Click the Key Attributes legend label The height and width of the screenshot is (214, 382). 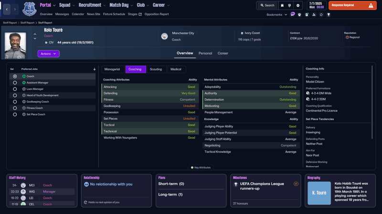[201, 167]
